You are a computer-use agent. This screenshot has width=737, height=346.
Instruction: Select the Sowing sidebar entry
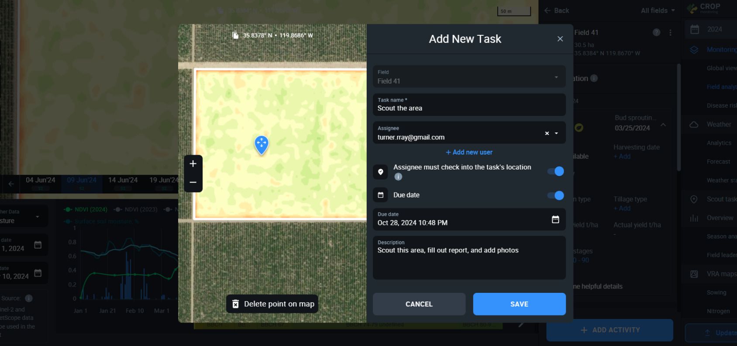point(716,292)
